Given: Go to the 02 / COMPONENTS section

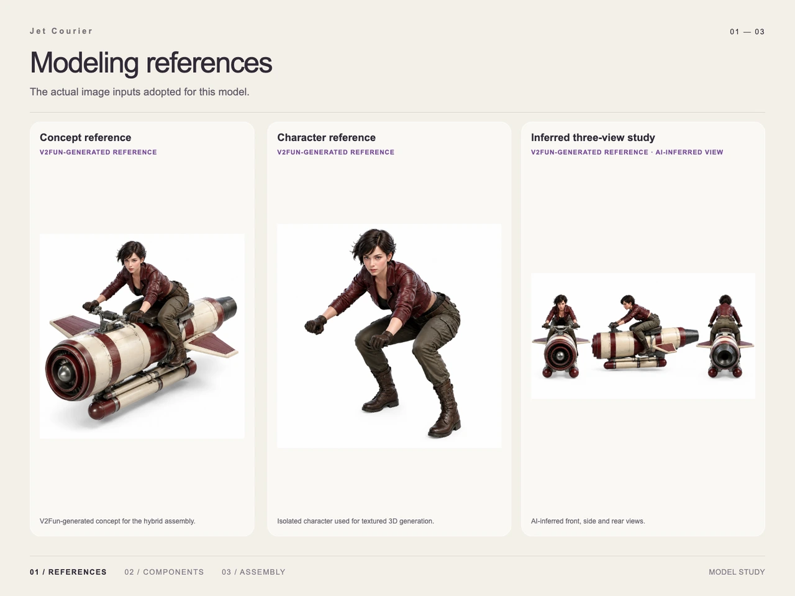Looking at the screenshot, I should (164, 572).
